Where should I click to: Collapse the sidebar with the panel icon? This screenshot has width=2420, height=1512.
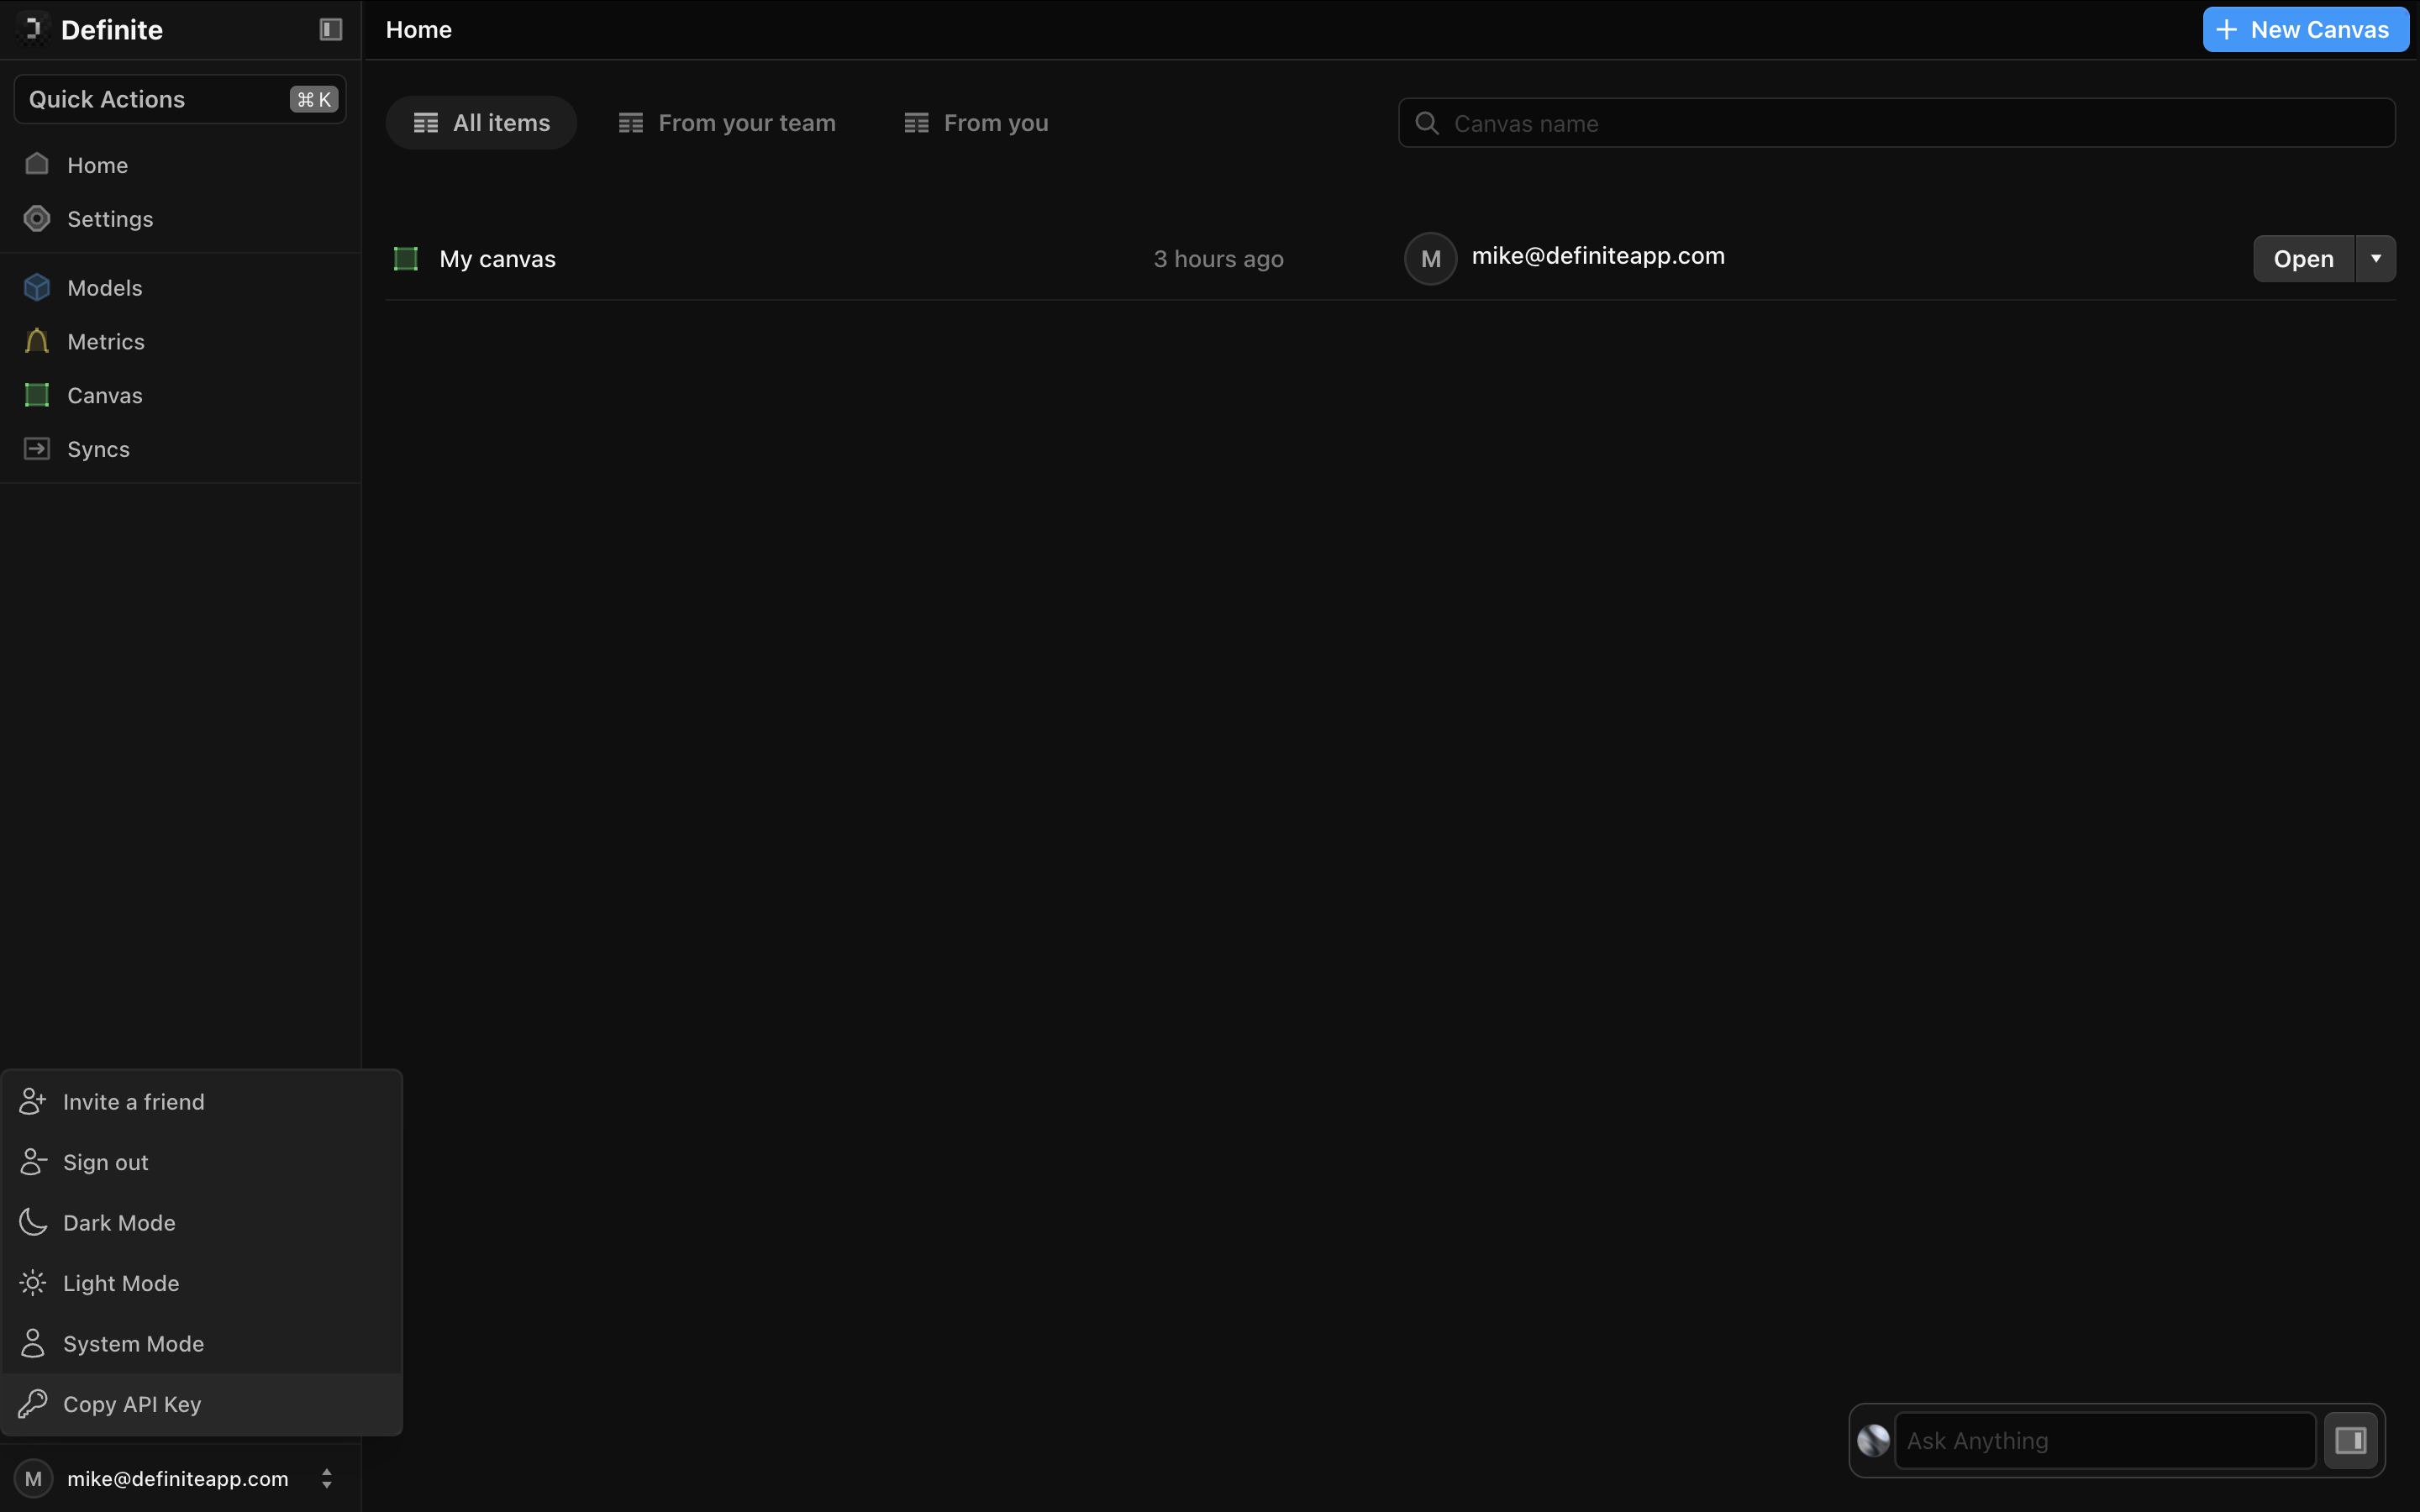click(330, 30)
